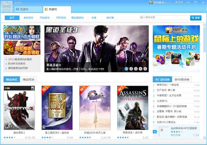
Task: Open the 远征 gift promo banner
Action: point(22,48)
